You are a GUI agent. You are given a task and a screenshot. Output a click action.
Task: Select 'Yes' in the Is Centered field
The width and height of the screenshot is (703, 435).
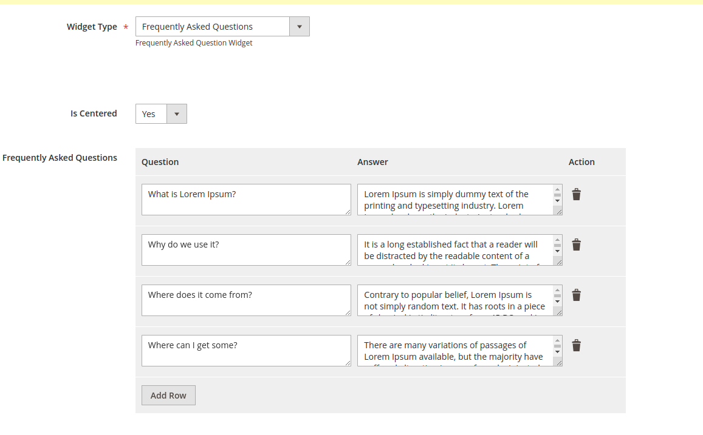pyautogui.click(x=149, y=113)
